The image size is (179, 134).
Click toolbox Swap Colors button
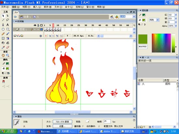tap(8, 73)
